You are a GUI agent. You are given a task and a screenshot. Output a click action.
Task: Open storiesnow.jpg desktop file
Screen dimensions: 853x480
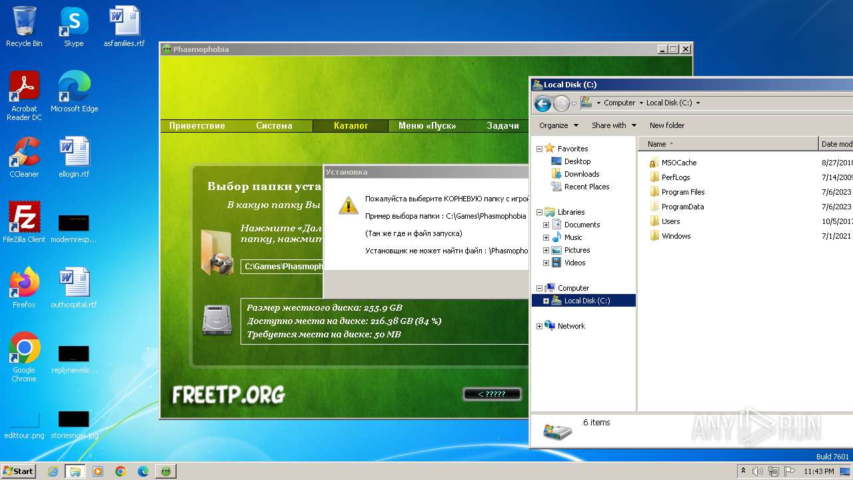[74, 425]
